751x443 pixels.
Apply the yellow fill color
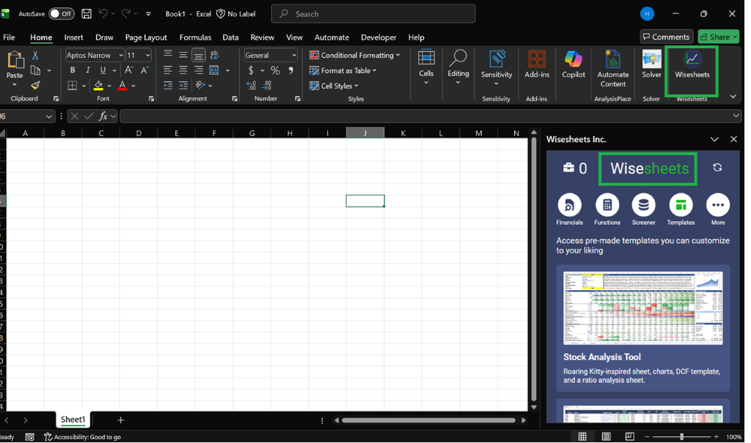pyautogui.click(x=99, y=86)
